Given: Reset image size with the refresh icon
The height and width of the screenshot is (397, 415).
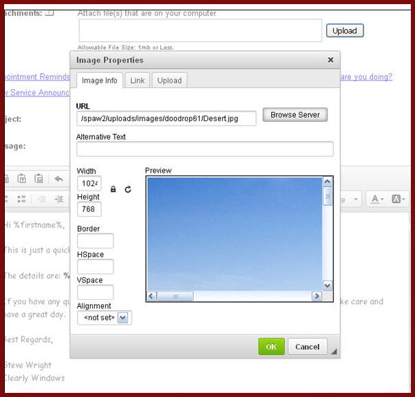Looking at the screenshot, I should (x=128, y=189).
